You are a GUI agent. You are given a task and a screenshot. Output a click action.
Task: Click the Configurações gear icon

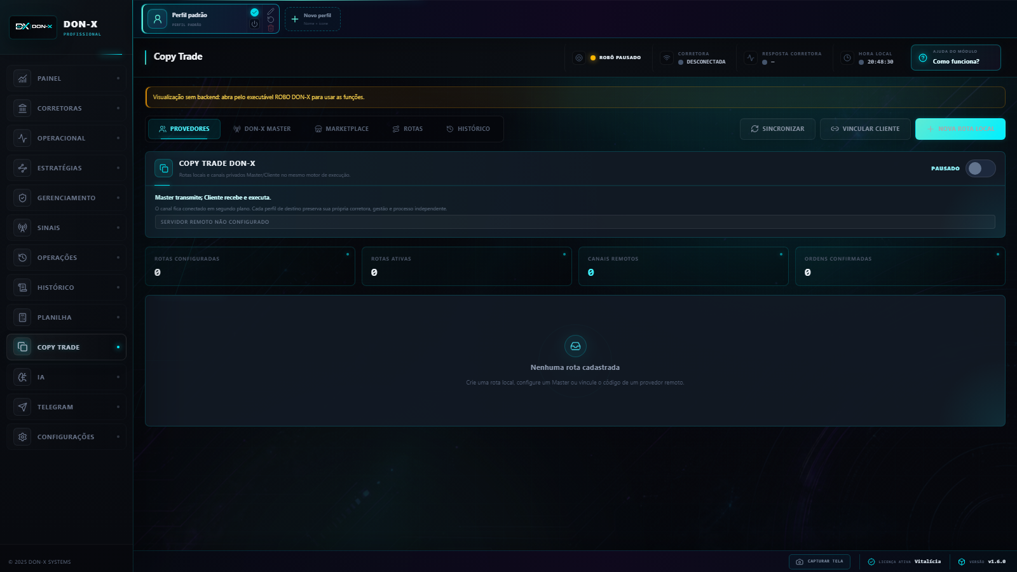coord(22,437)
